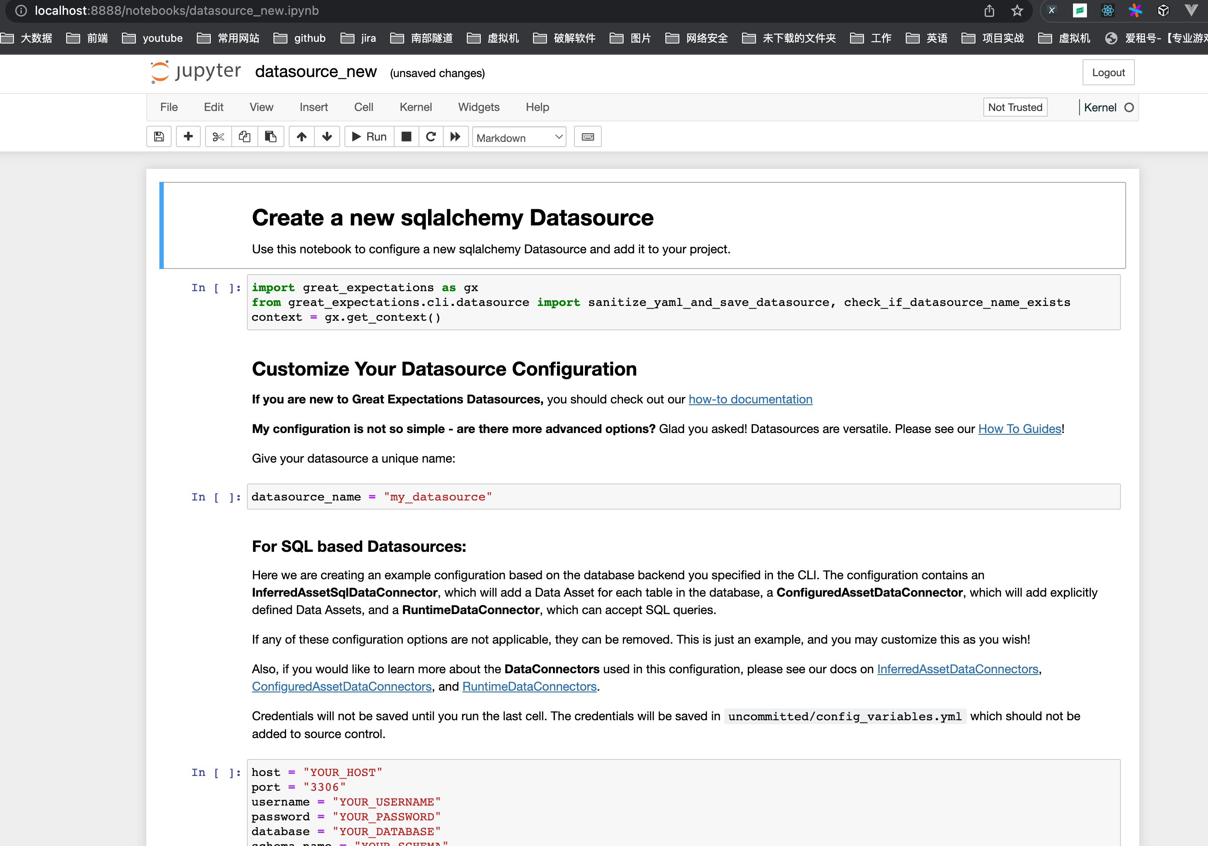Move selected cell up arrow
This screenshot has width=1208, height=846.
tap(301, 137)
